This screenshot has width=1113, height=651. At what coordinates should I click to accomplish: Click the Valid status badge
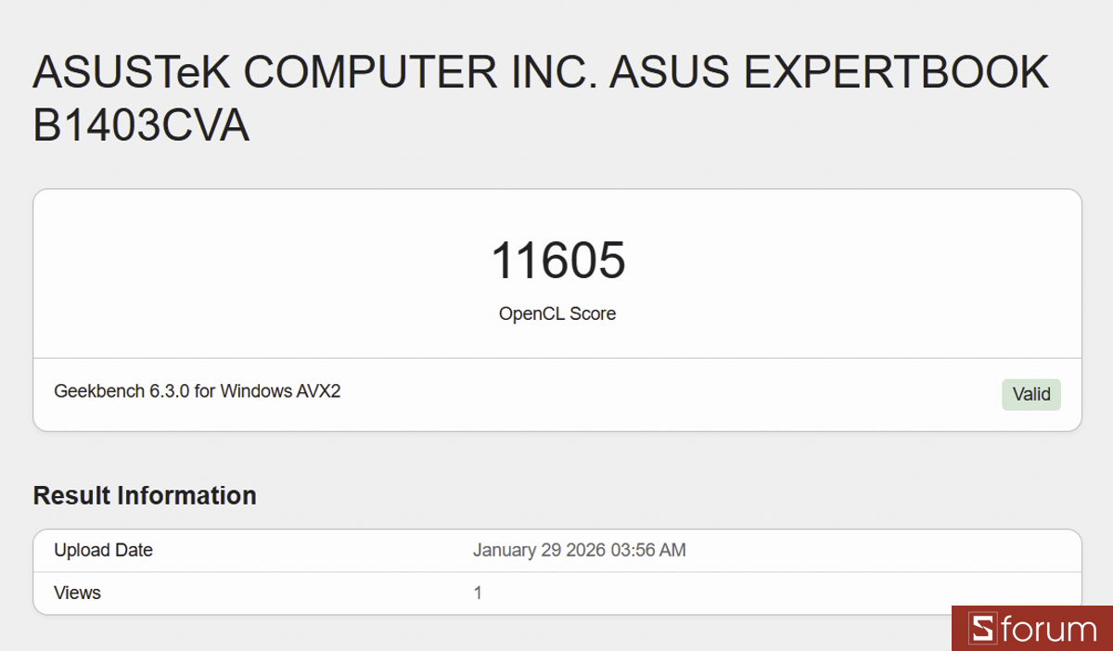coord(1030,394)
